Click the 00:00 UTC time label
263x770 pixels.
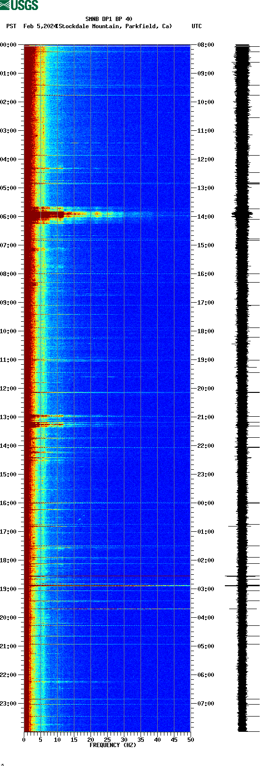tap(205, 503)
